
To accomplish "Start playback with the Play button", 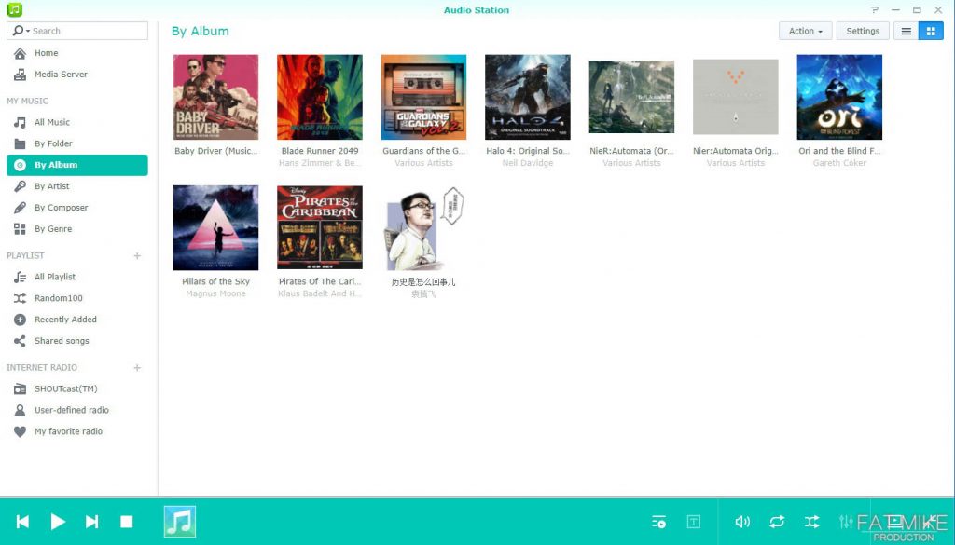I will [x=58, y=522].
